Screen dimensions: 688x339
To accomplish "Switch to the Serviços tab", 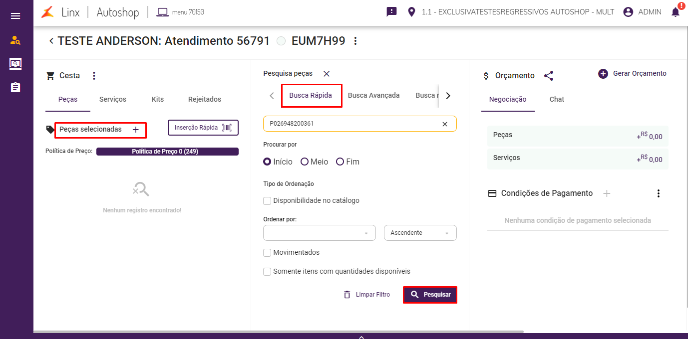I will coord(113,99).
